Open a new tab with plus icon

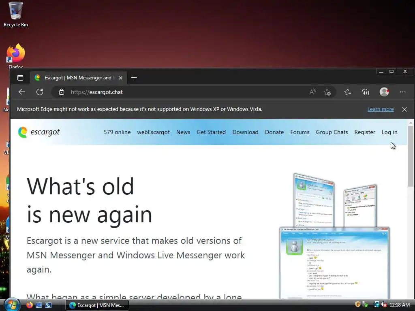coord(134,78)
